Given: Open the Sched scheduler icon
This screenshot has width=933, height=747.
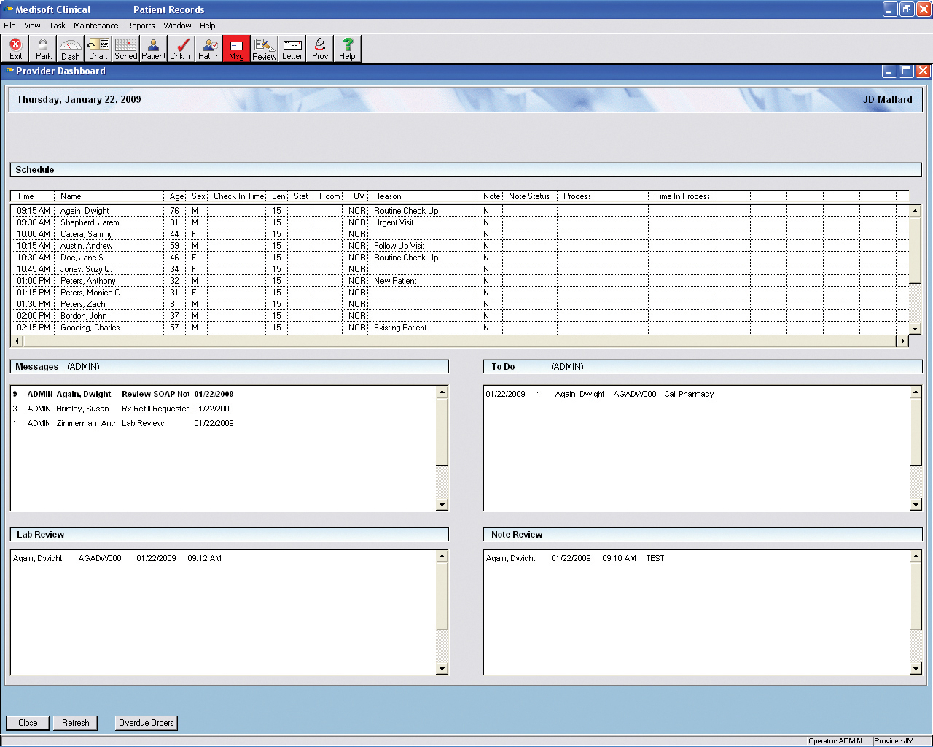Looking at the screenshot, I should click(125, 49).
